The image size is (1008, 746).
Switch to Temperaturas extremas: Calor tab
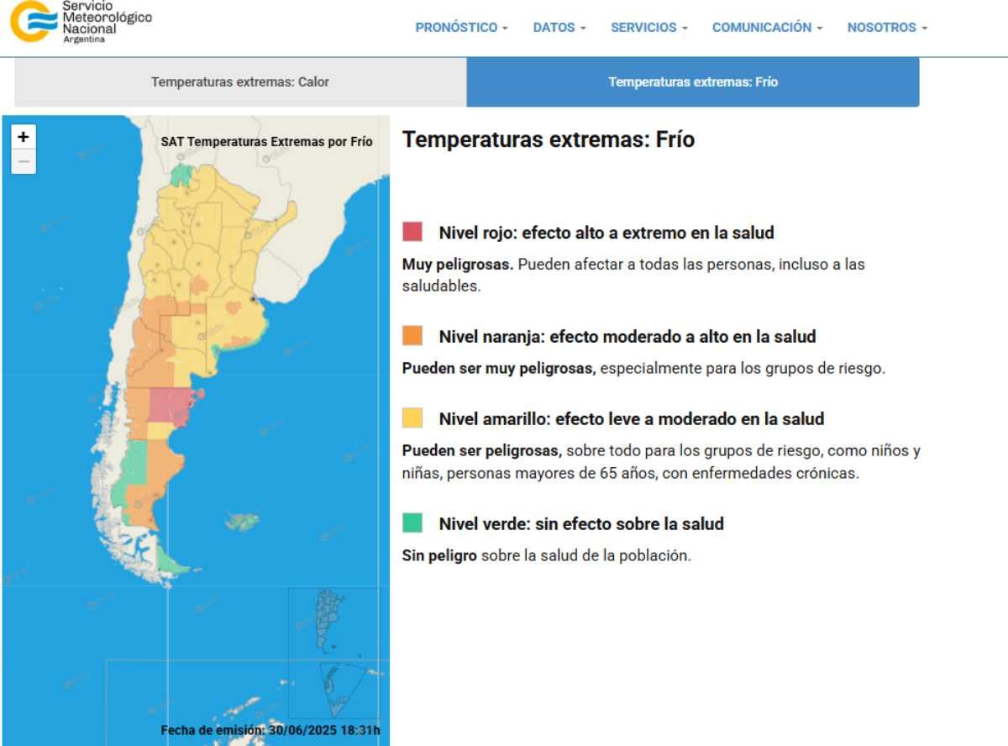click(240, 82)
